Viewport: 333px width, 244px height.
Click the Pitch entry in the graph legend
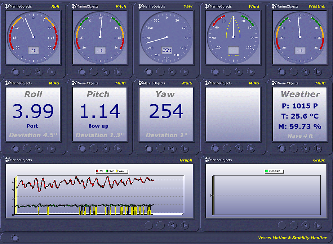click(x=110, y=171)
